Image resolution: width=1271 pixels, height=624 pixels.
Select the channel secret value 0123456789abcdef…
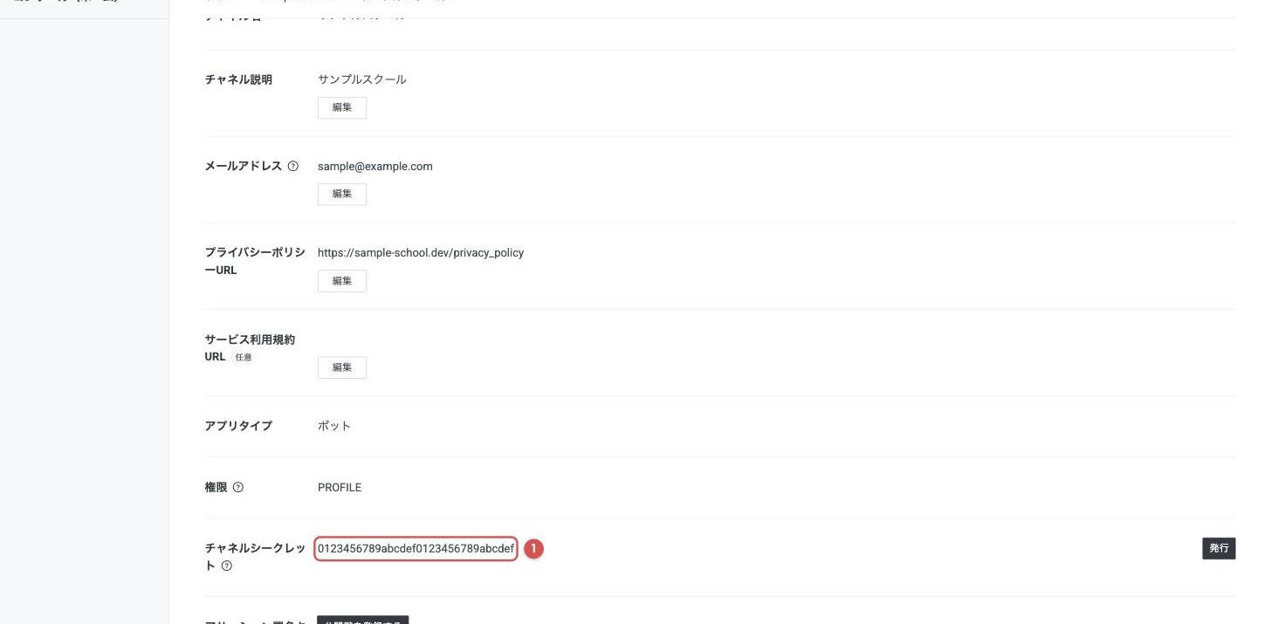[x=416, y=548]
